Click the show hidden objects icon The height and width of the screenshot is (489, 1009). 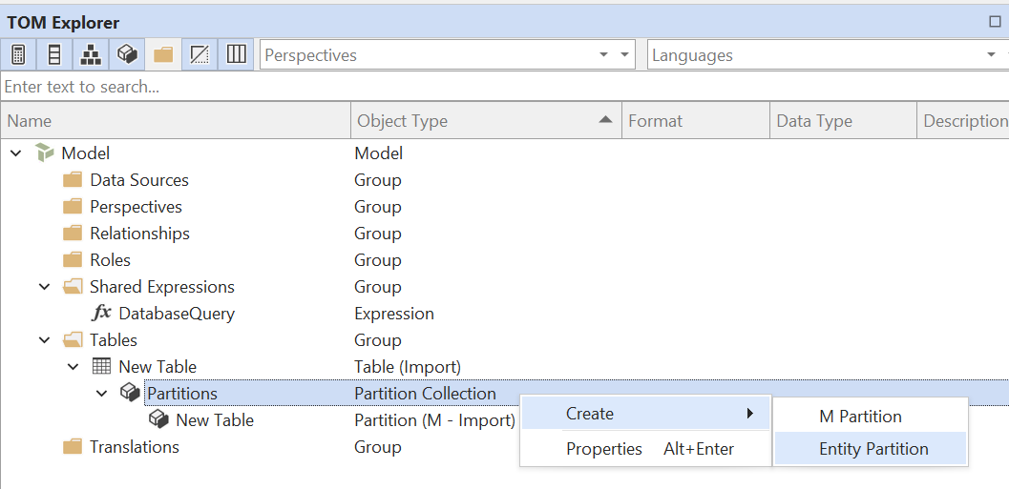(200, 55)
